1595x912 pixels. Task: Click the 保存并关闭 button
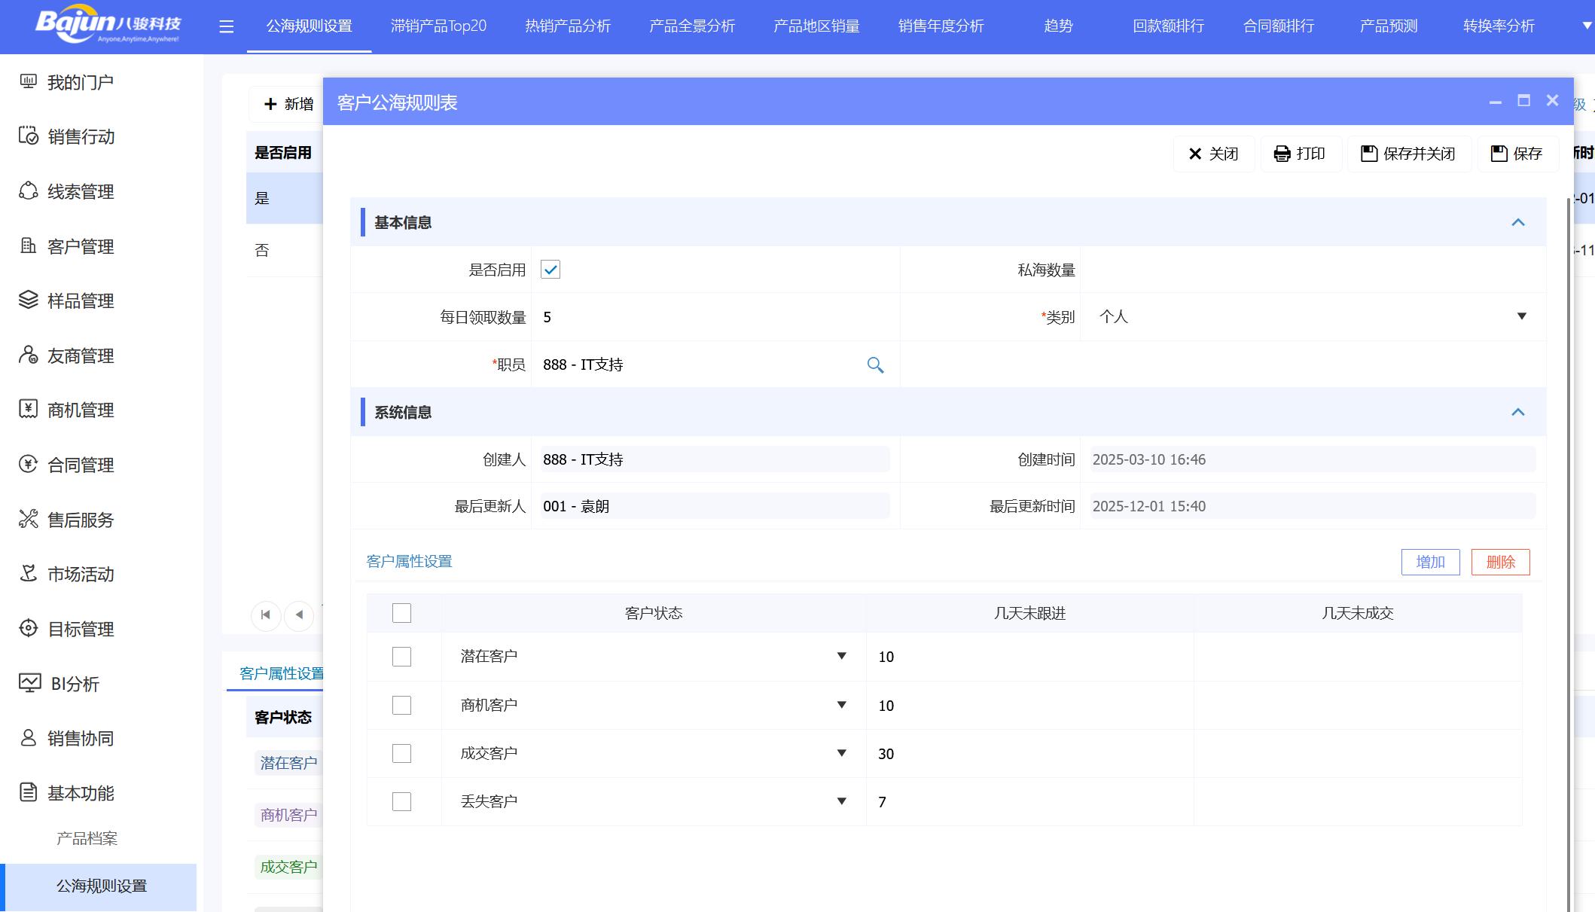(1409, 154)
